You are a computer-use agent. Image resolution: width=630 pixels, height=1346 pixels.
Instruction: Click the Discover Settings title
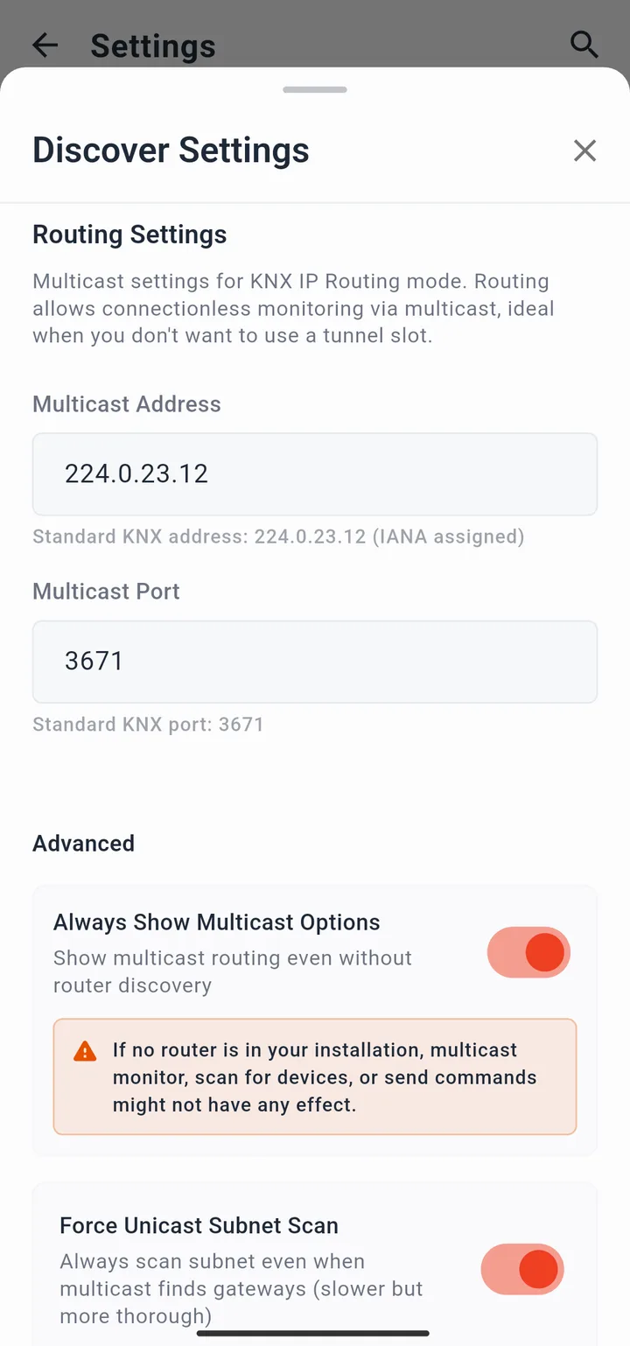tap(171, 150)
